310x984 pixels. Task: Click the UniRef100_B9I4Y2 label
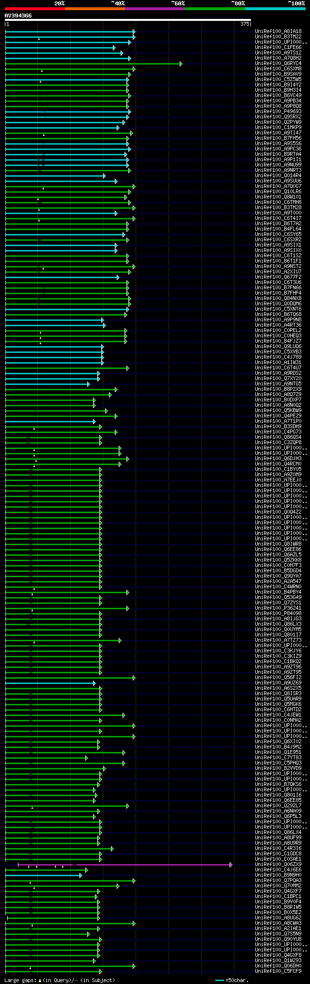[x=278, y=85]
